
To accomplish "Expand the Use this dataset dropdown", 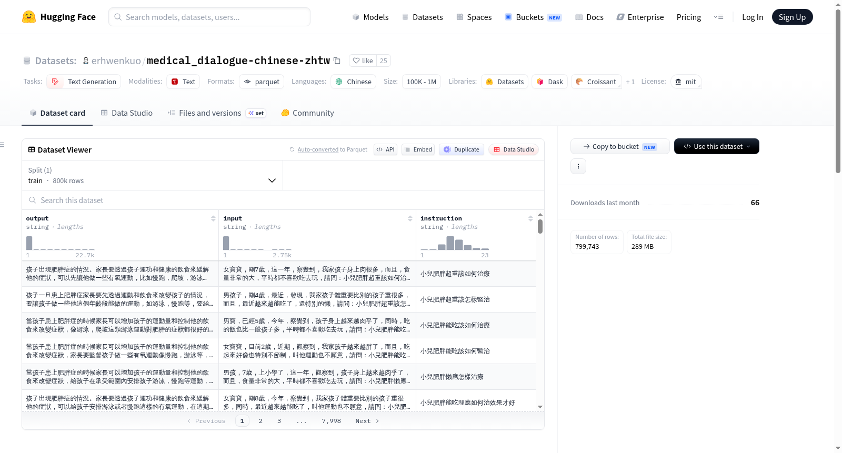I will (x=717, y=146).
